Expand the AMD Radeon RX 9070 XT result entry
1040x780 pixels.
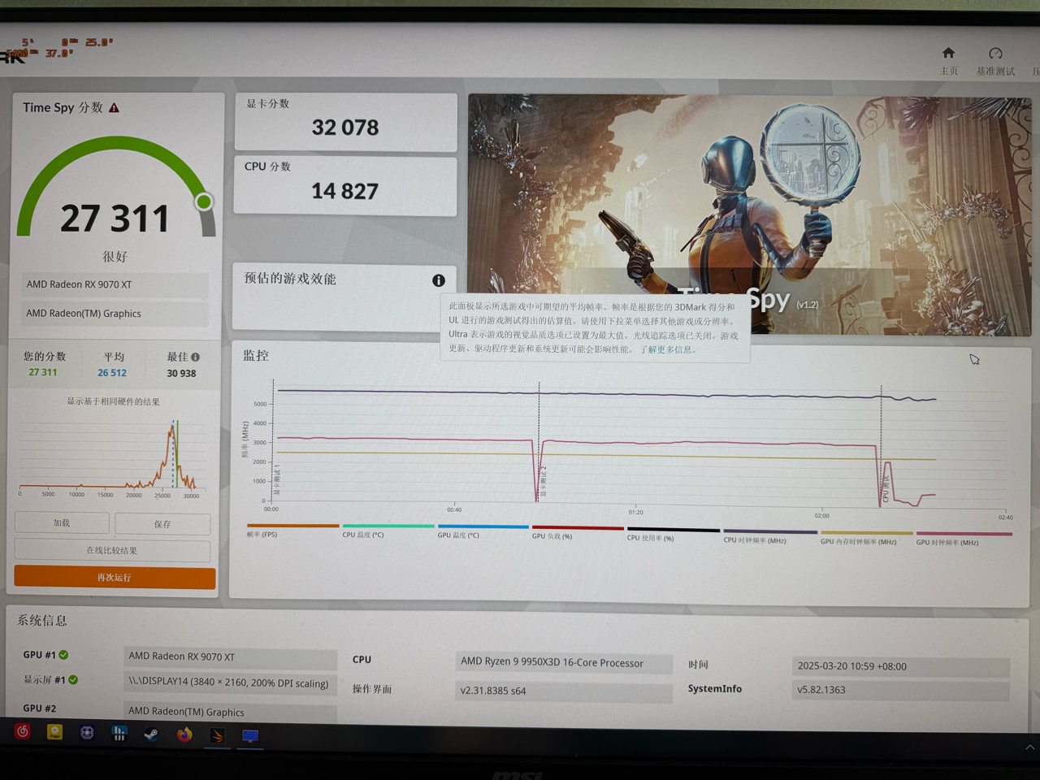[x=115, y=284]
